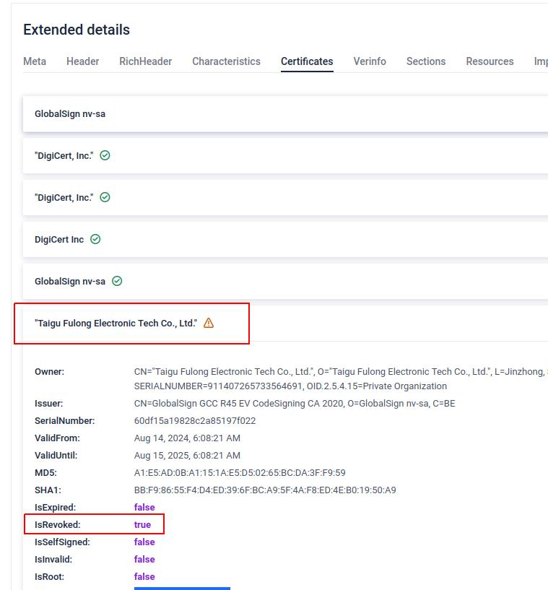This screenshot has width=548, height=590.
Task: Switch to the Meta tab
Action: tap(35, 61)
